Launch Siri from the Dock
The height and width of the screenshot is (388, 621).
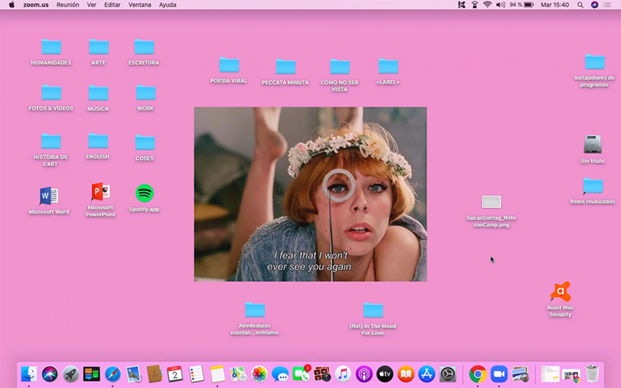pyautogui.click(x=50, y=374)
